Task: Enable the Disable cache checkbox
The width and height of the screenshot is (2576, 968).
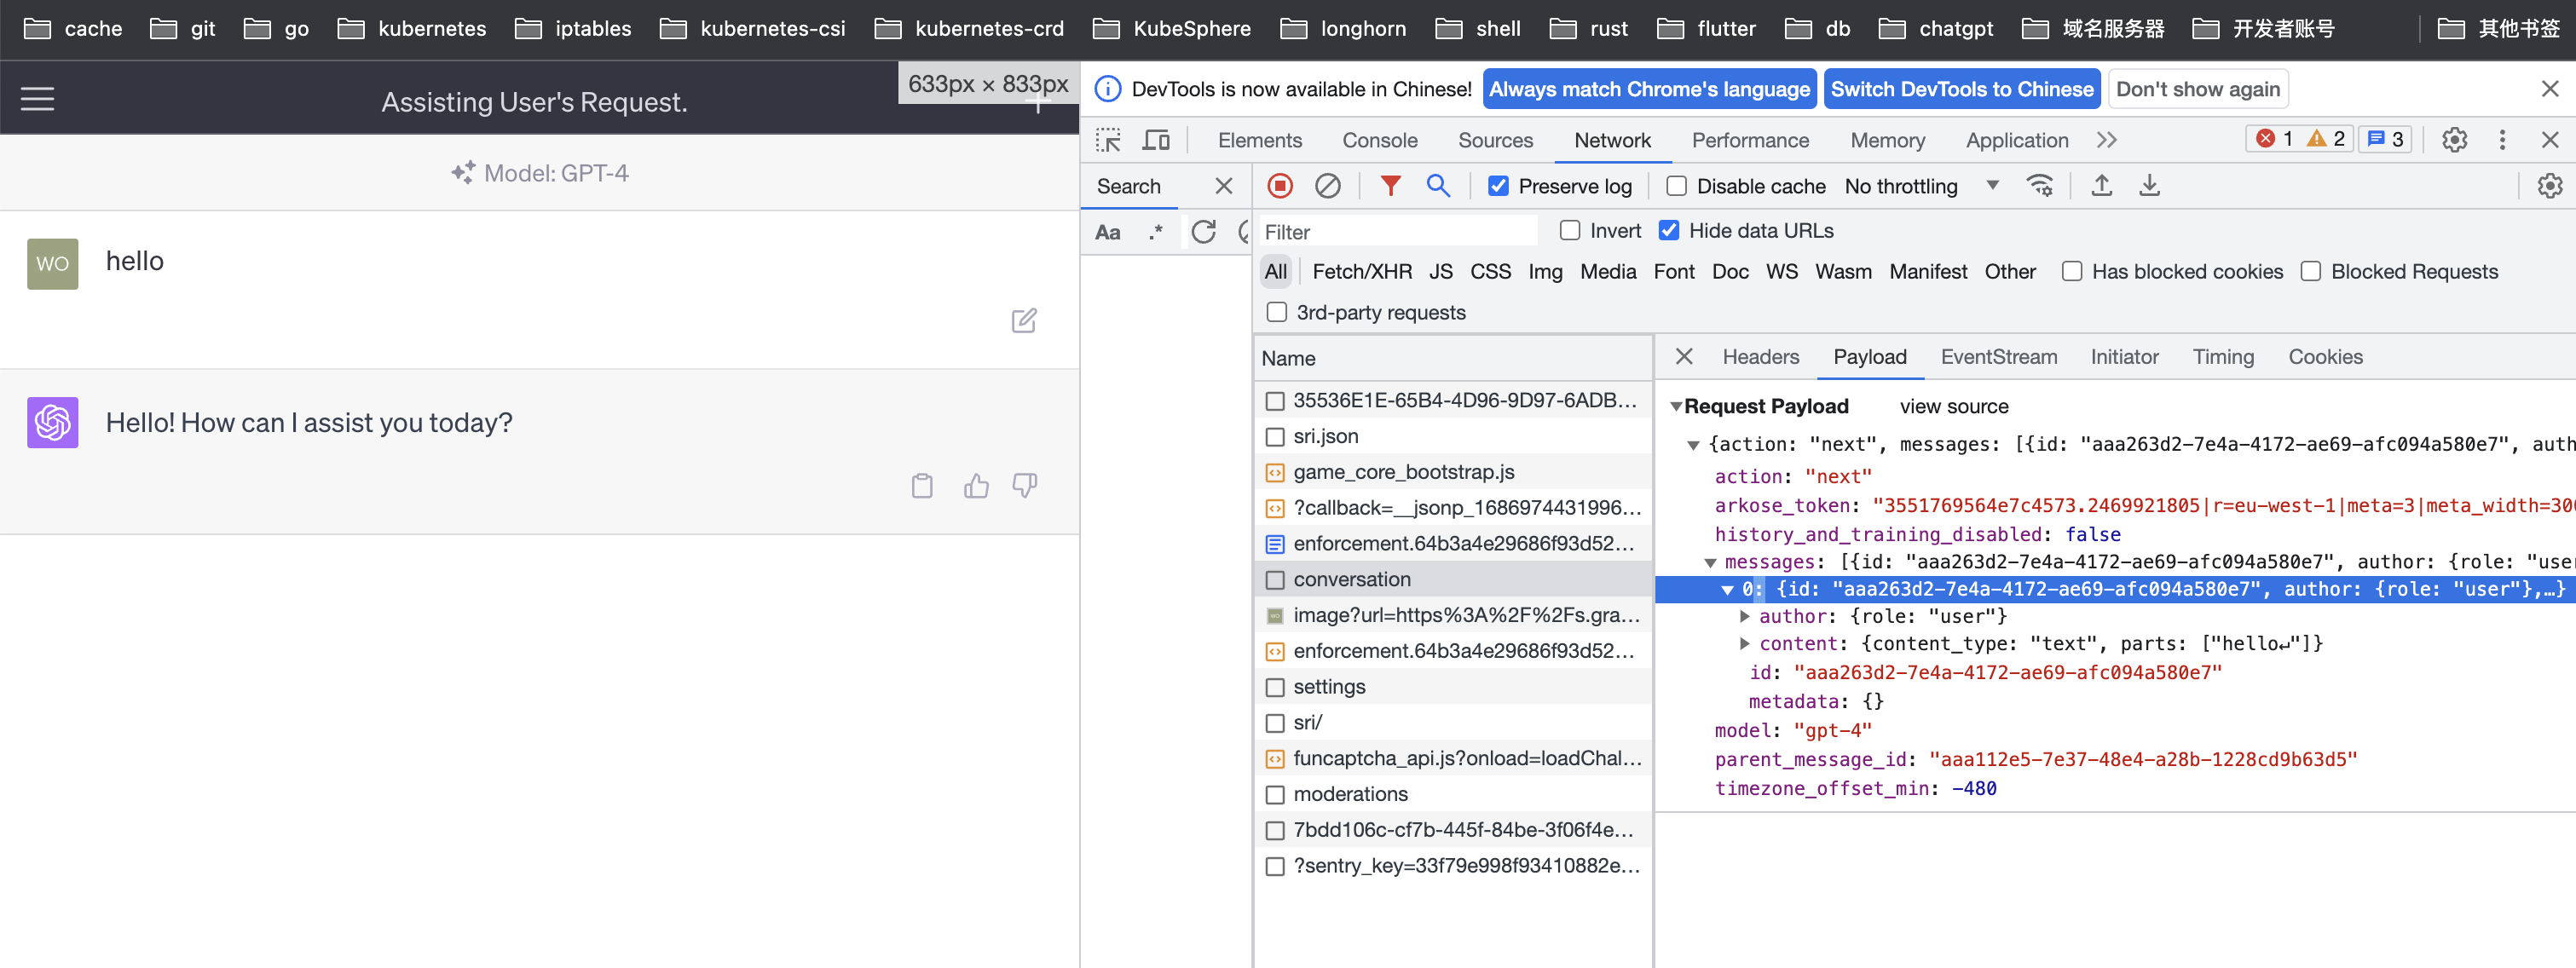Action: click(1676, 186)
